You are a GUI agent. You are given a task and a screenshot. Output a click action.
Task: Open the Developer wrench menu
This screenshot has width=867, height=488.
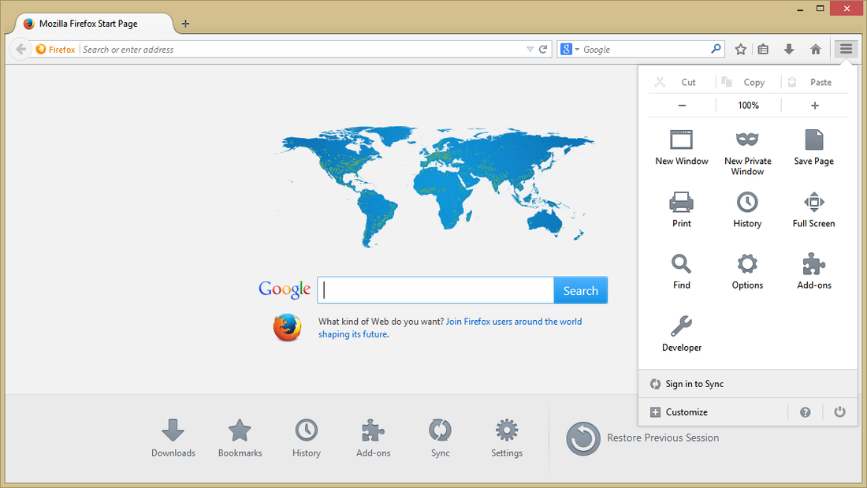coord(682,333)
